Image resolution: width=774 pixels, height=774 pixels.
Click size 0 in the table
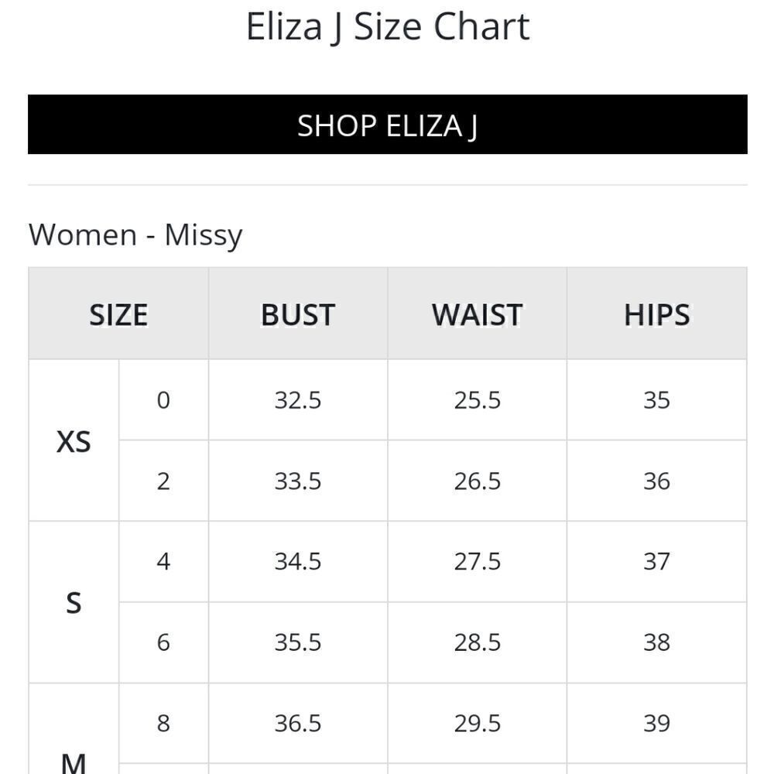(x=163, y=400)
